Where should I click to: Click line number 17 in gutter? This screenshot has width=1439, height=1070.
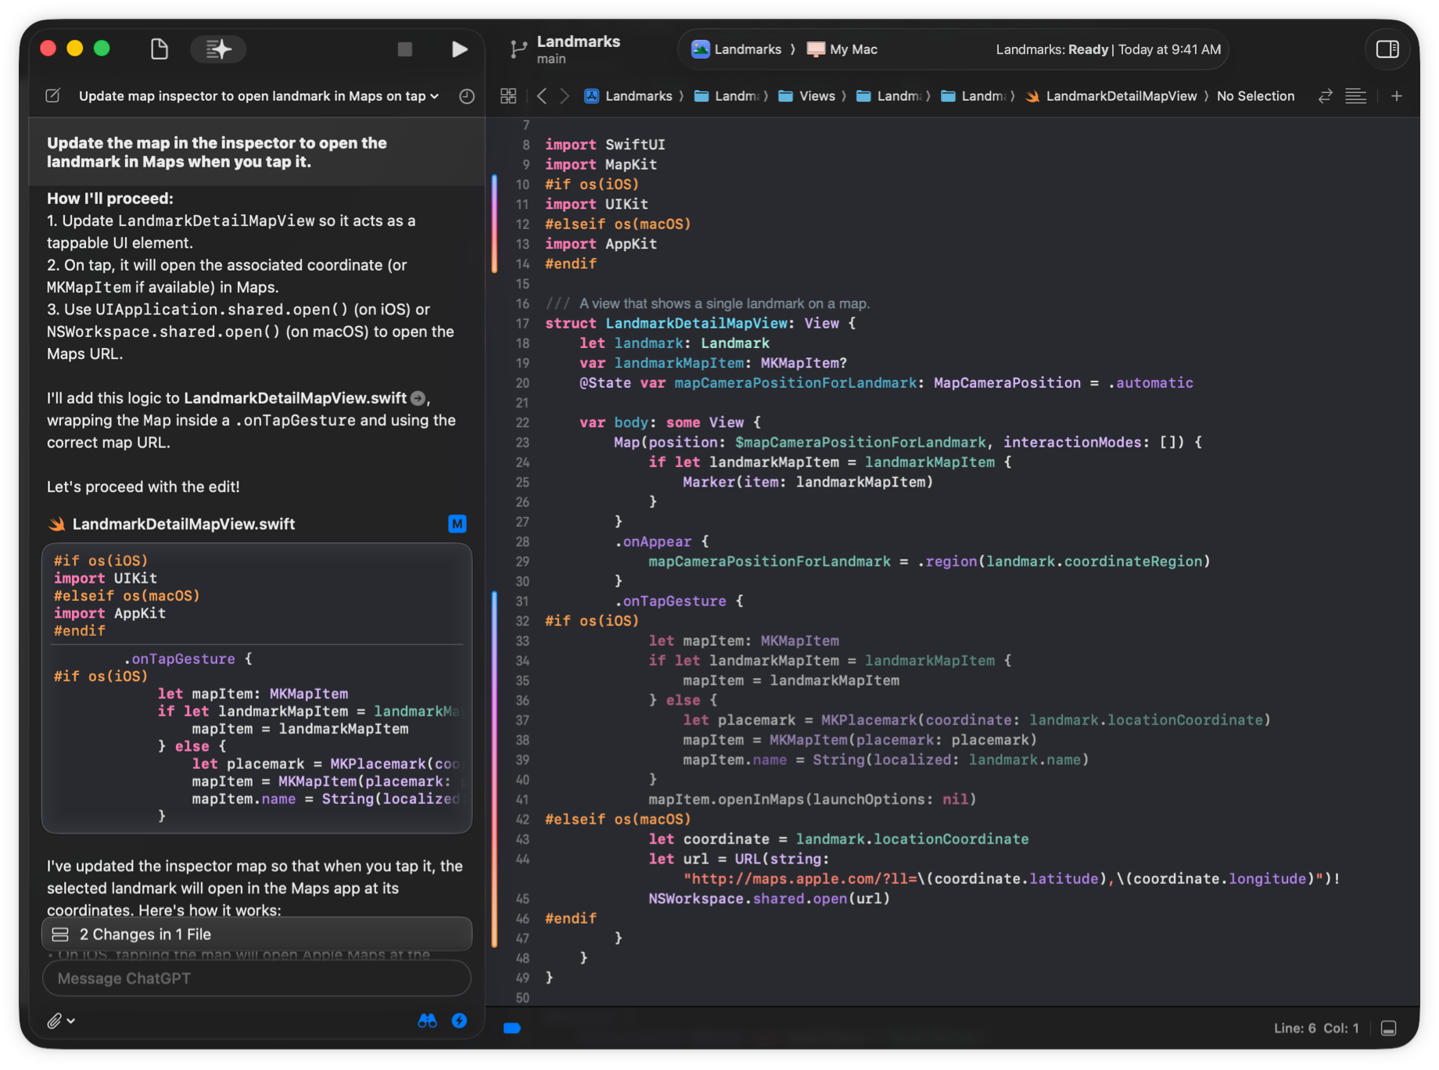click(522, 323)
